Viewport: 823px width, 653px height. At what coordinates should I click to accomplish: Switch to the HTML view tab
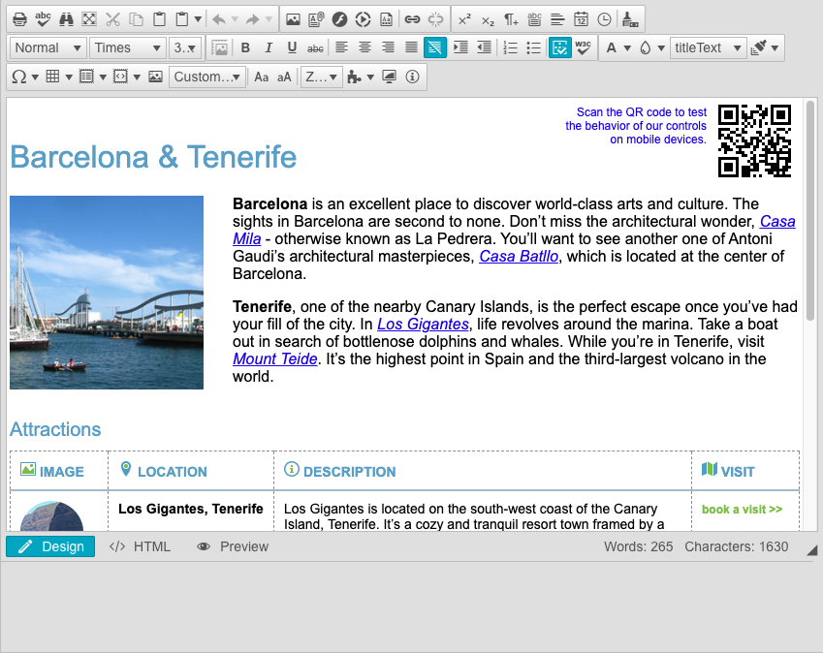141,546
